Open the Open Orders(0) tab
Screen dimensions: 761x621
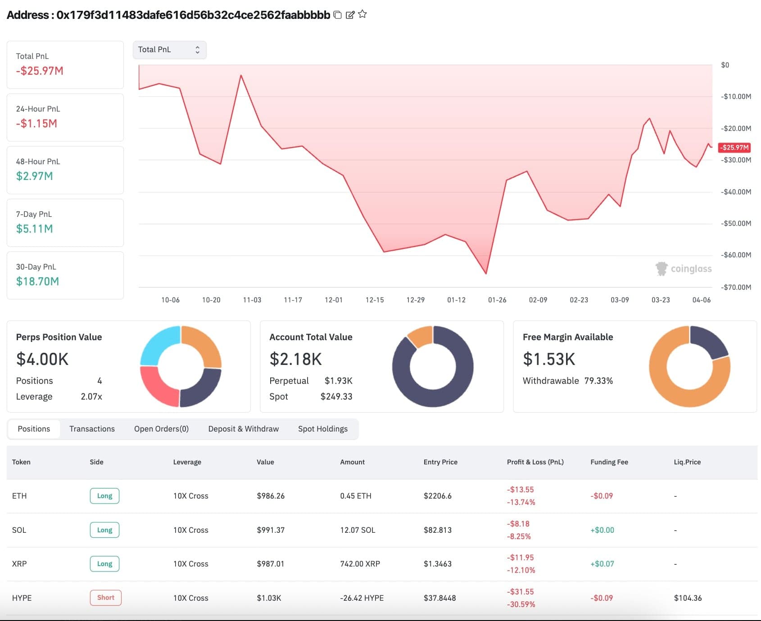(161, 429)
